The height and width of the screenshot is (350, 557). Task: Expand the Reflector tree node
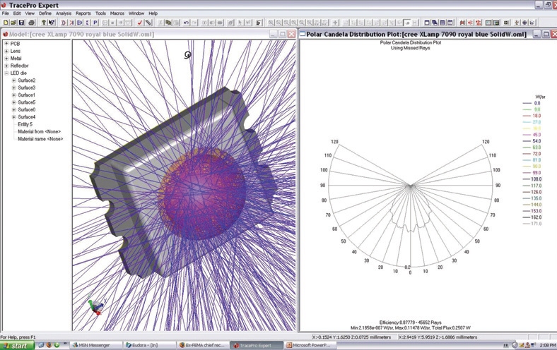click(6, 66)
